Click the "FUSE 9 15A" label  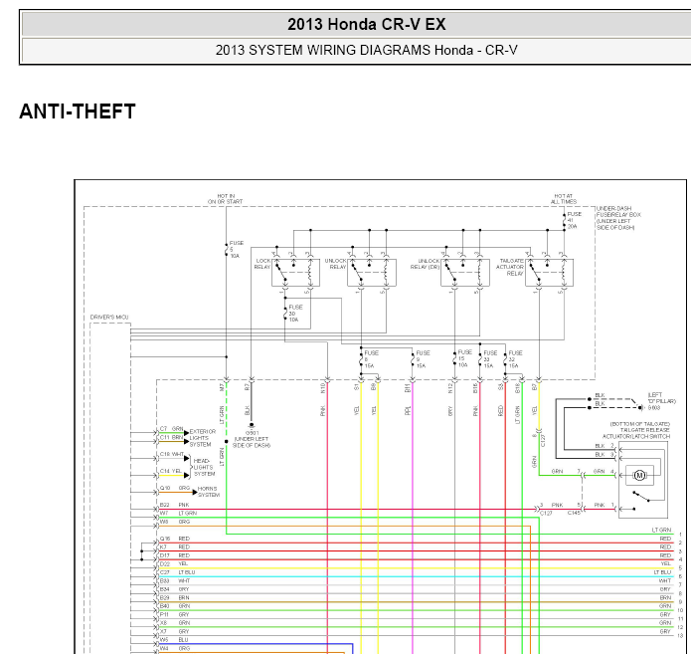pyautogui.click(x=423, y=359)
